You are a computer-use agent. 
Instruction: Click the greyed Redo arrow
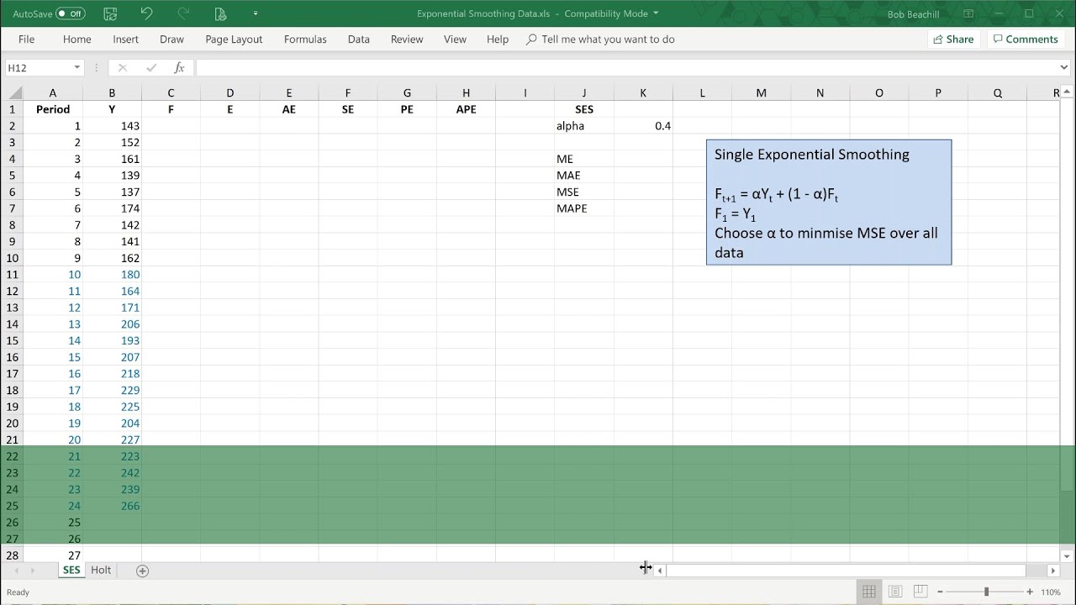pyautogui.click(x=184, y=13)
